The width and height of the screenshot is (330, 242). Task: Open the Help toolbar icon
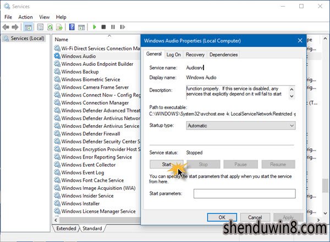71,27
